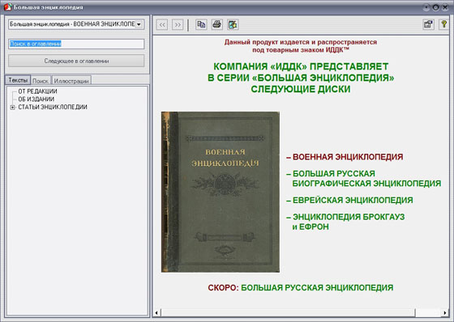The width and height of the screenshot is (454, 322).
Task: Click the ВОЕННАЯ ЭНЦИКЛОПЕДИЯ red link
Action: 345,157
